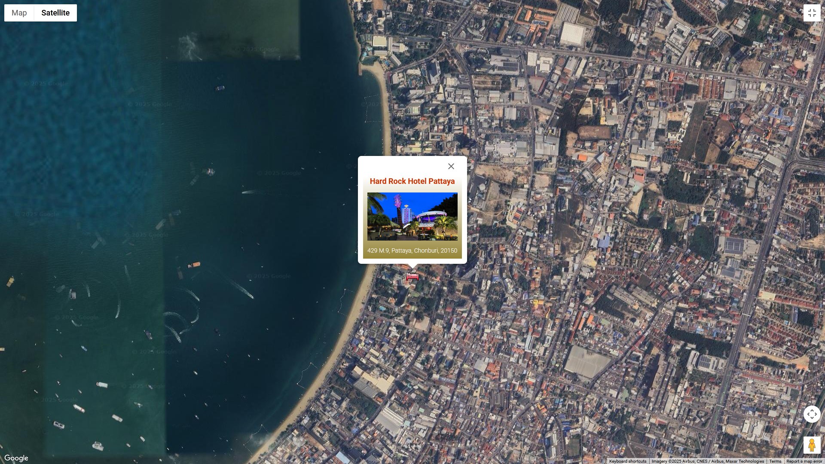
Task: Open the Hard Rock Hotel Pattaya title link
Action: pyautogui.click(x=412, y=181)
